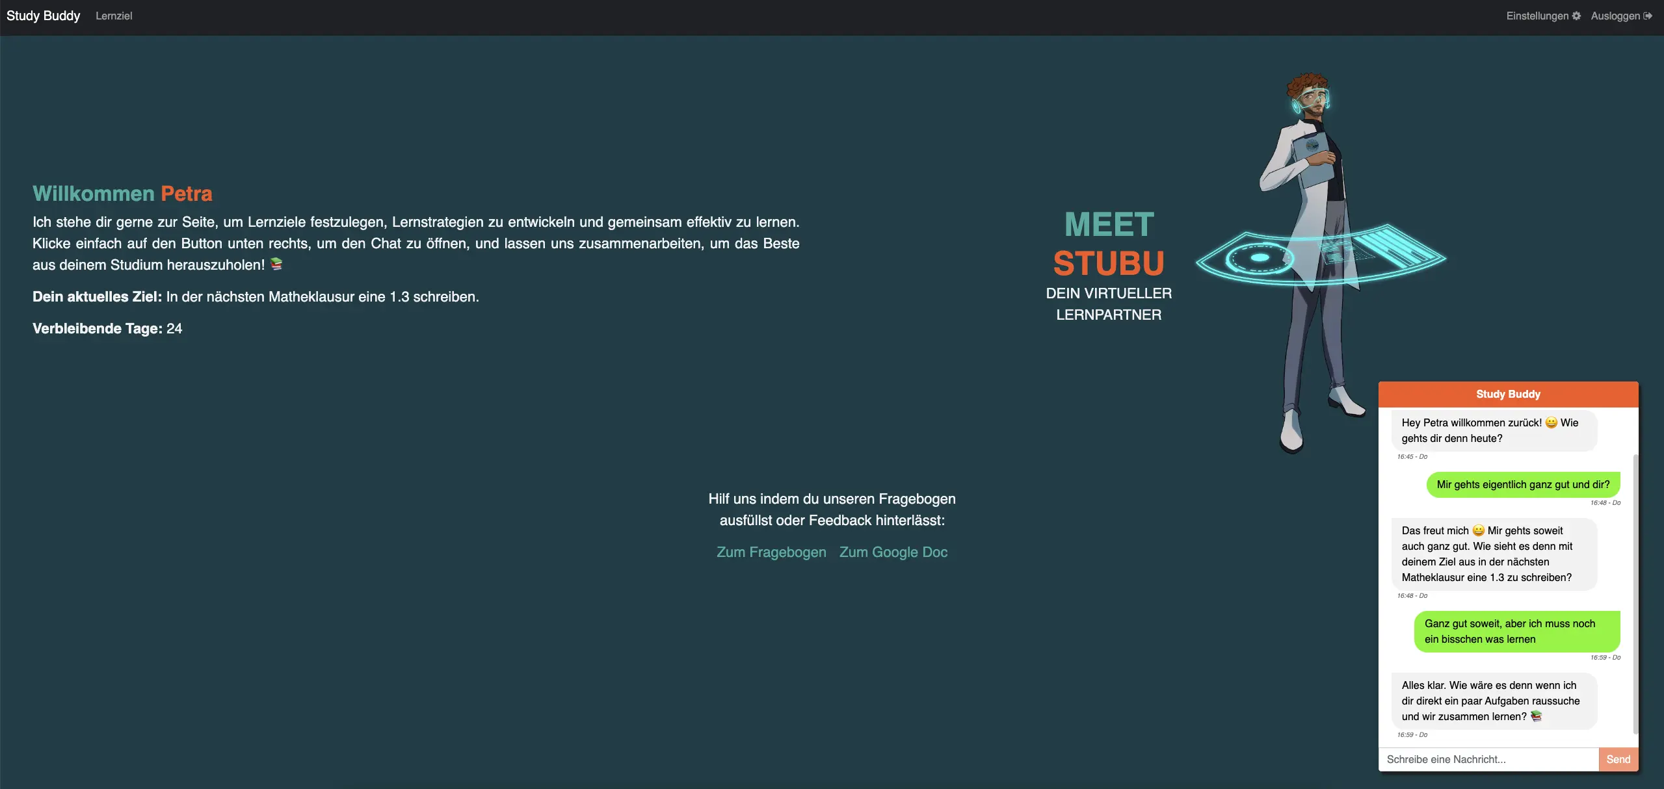
Task: Select Study Buddy in the navigation bar
Action: (x=42, y=15)
